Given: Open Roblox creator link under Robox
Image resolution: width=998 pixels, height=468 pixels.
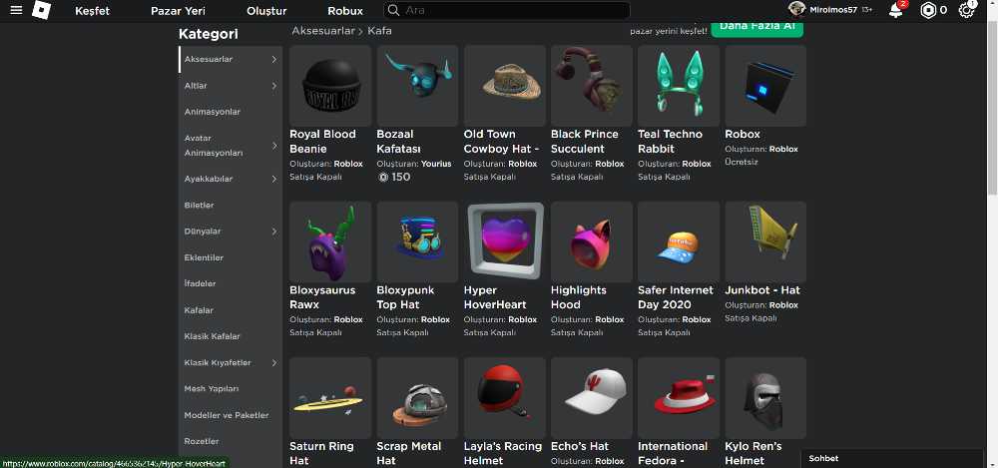Looking at the screenshot, I should (783, 149).
